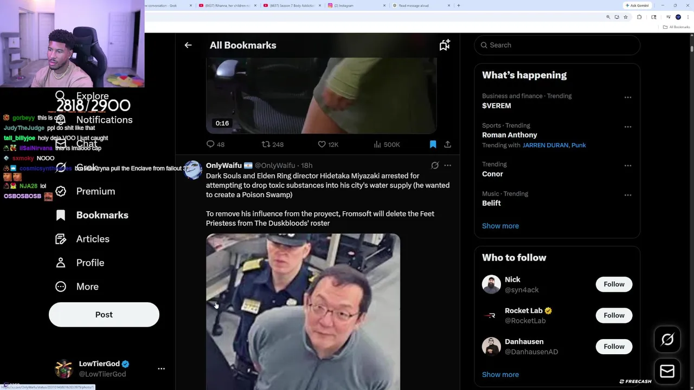
Task: Remove bookmark from the video post
Action: click(433, 145)
